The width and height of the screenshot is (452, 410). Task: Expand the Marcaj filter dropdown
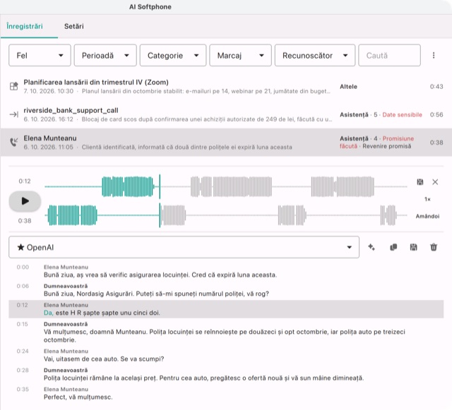pyautogui.click(x=240, y=55)
